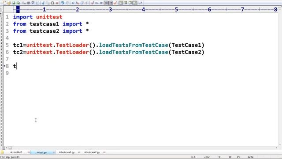The image size is (282, 159).
Task: Click '(TestCase1)' argument on line 5
Action: 186,45
